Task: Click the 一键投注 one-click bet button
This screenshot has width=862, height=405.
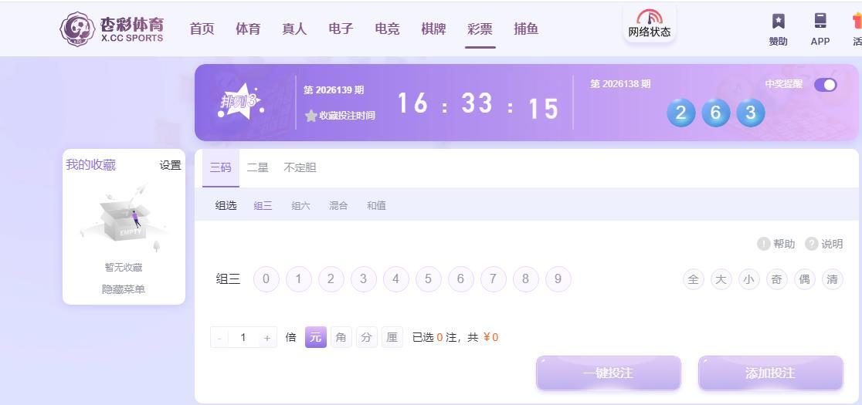Action: point(609,373)
